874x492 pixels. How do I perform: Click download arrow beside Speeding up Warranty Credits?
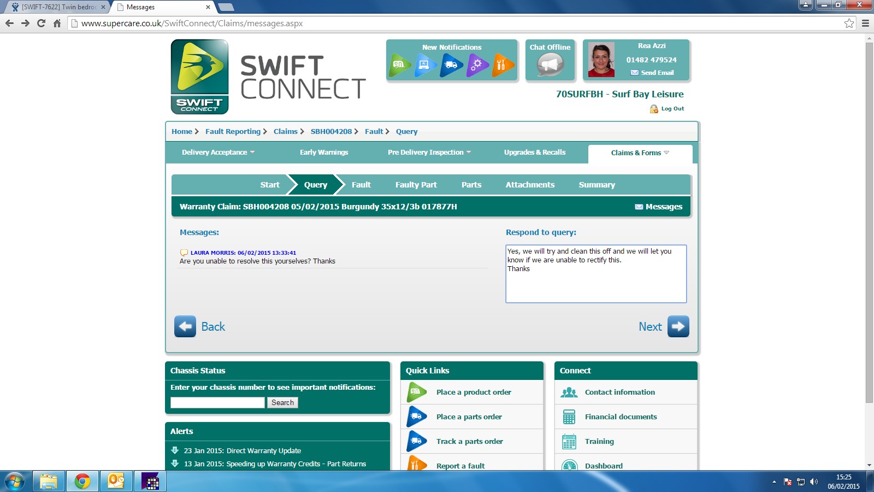click(175, 464)
